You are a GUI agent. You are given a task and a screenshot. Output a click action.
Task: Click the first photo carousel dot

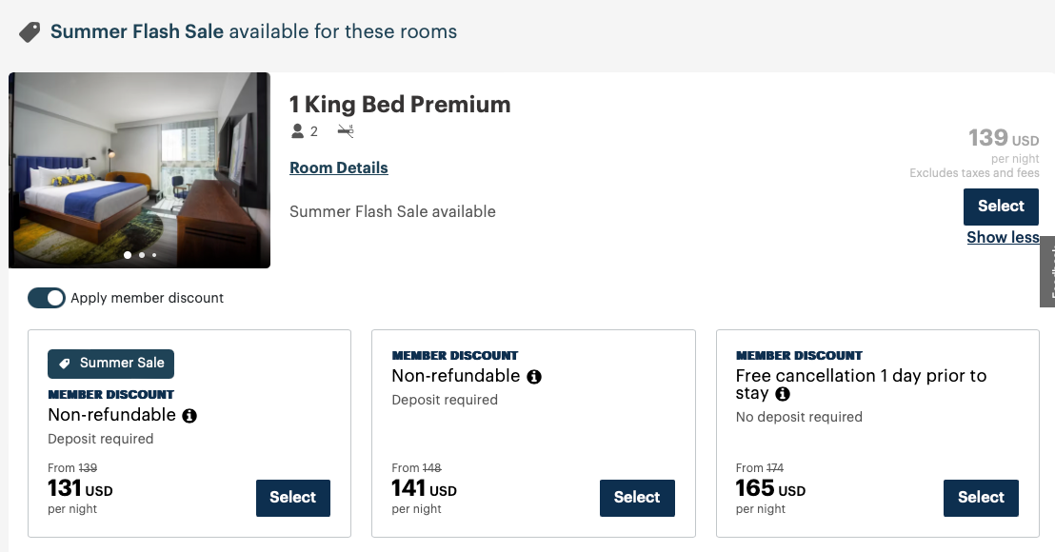point(129,255)
